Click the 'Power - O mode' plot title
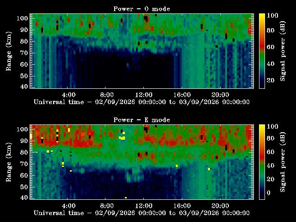 pyautogui.click(x=142, y=9)
